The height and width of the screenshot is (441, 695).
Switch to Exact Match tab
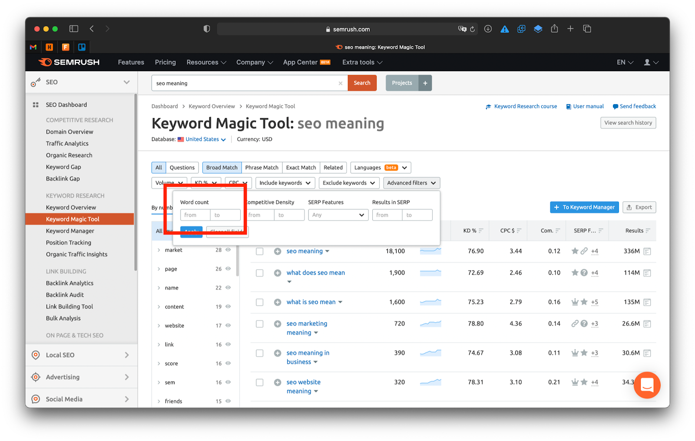(x=301, y=168)
